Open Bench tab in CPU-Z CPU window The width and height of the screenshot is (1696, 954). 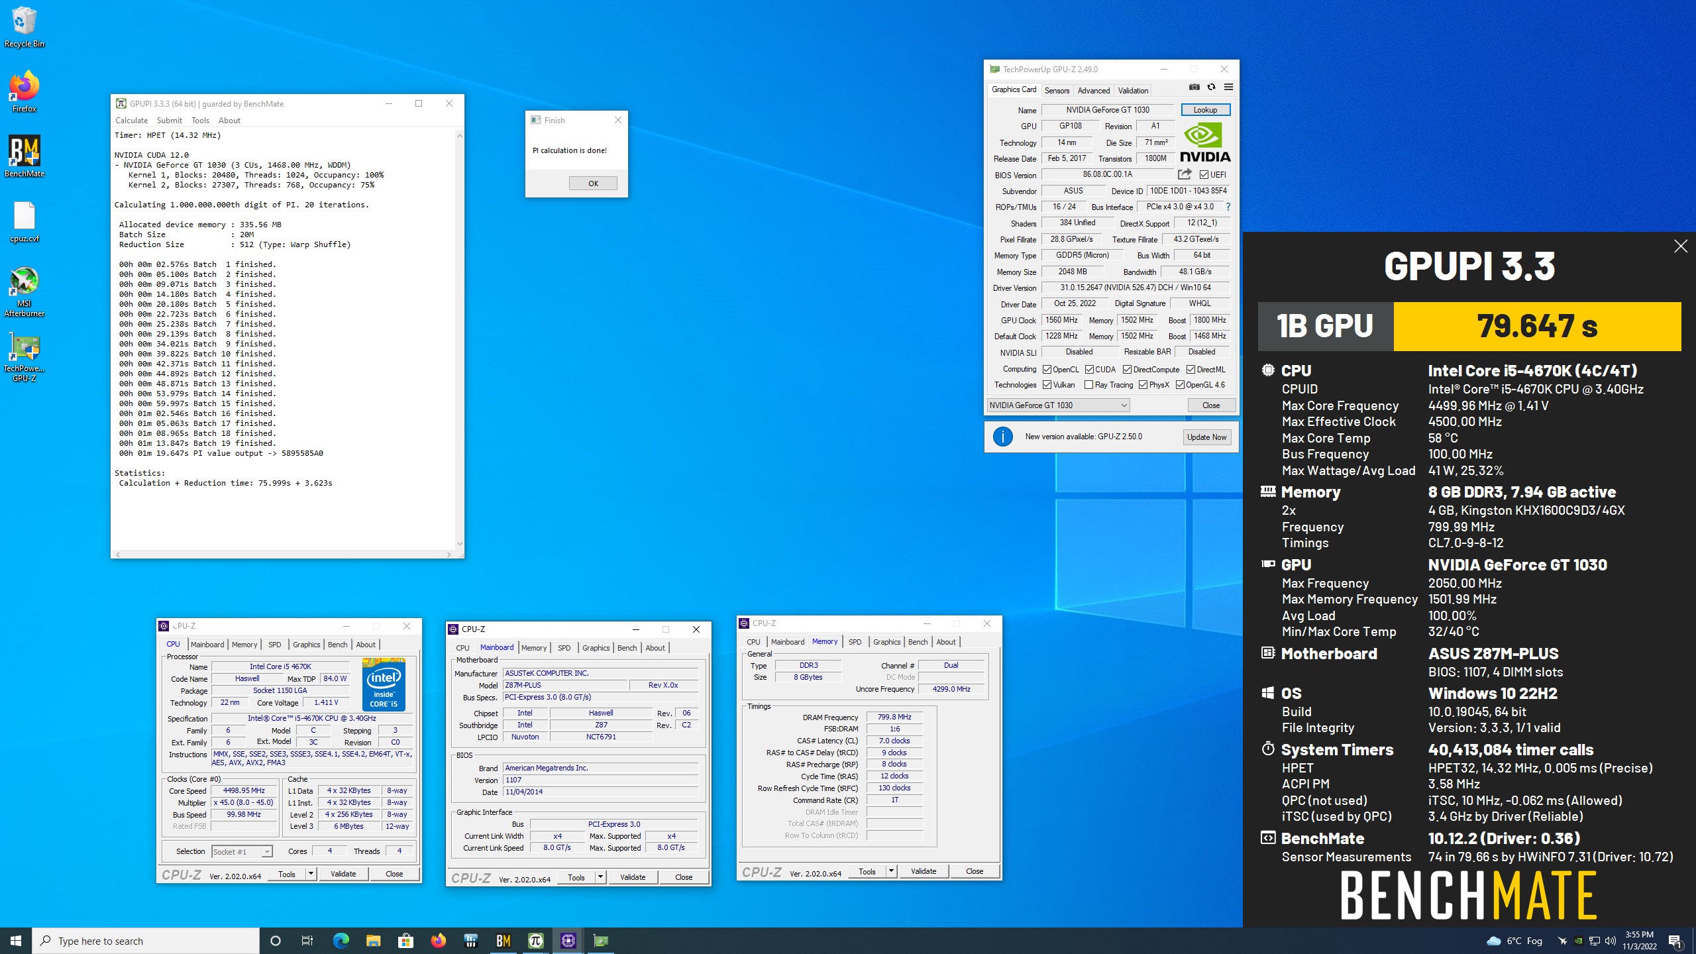tap(337, 645)
